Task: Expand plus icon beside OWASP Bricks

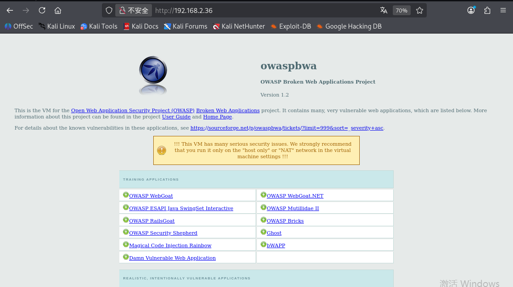Action: tap(263, 220)
